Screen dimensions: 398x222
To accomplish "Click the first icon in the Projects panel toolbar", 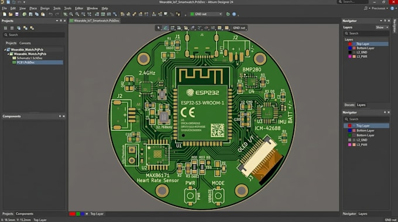I will [x=5, y=28].
